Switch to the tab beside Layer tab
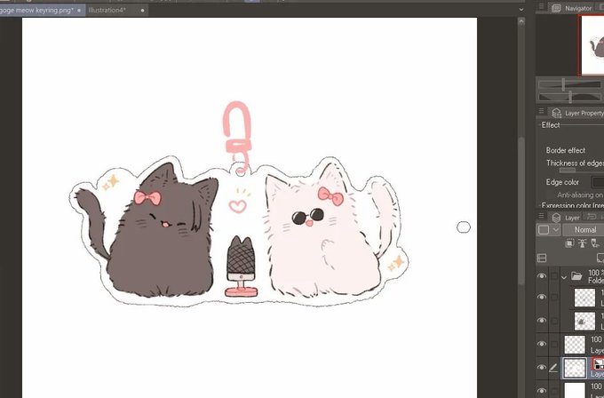The width and height of the screenshot is (604, 398). (x=592, y=218)
